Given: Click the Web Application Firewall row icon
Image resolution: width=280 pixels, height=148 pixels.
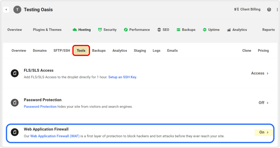Looking at the screenshot, I should coord(15,132).
